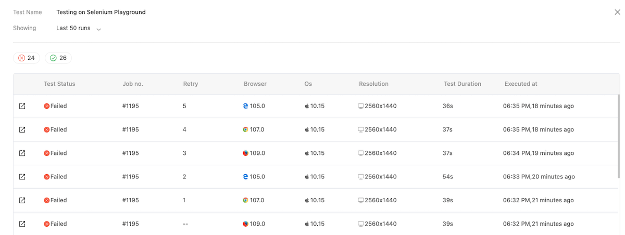Click the Edge browser icon in retry 5 row
Viewport: 625px width, 235px height.
tap(245, 106)
